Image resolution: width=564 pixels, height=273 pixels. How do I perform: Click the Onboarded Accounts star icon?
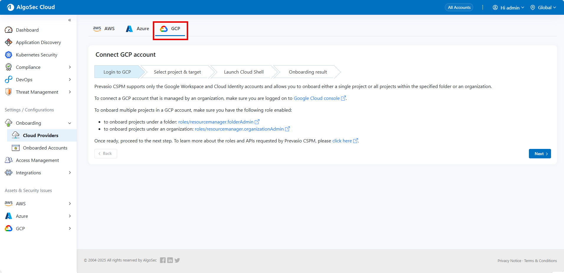click(x=16, y=148)
